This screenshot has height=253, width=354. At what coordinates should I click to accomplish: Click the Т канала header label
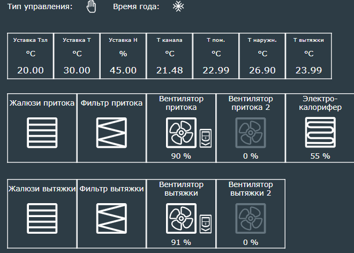pyautogui.click(x=170, y=40)
